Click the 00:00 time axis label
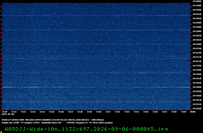203x133 pixels. pos(193,112)
